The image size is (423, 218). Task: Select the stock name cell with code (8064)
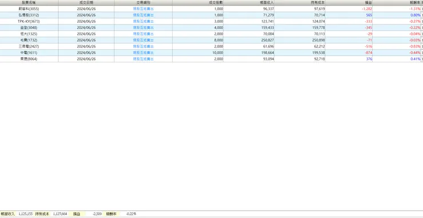29,59
